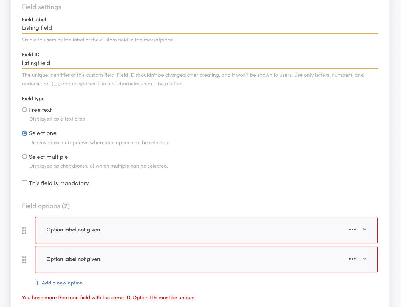Click the Field label input containing Listing field
401x307 pixels.
click(199, 28)
